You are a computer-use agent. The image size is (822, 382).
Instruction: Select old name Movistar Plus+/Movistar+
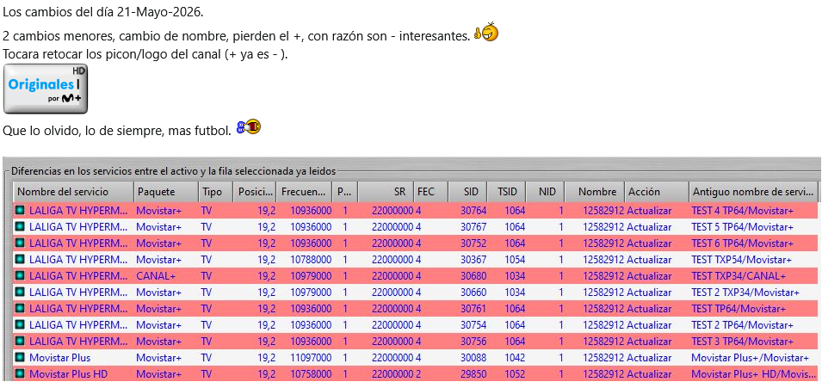coord(750,357)
